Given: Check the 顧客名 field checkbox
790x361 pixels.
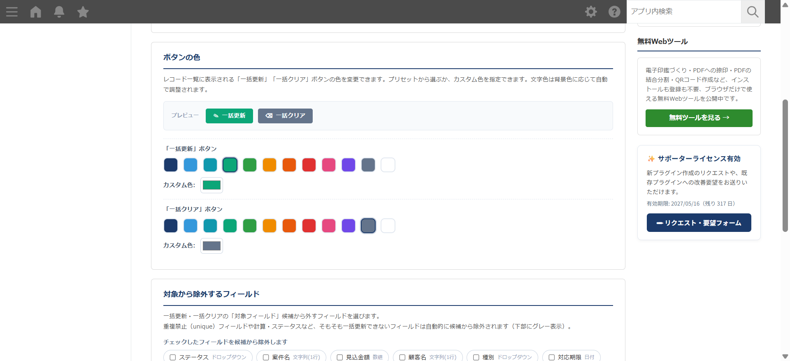Looking at the screenshot, I should pos(402,357).
